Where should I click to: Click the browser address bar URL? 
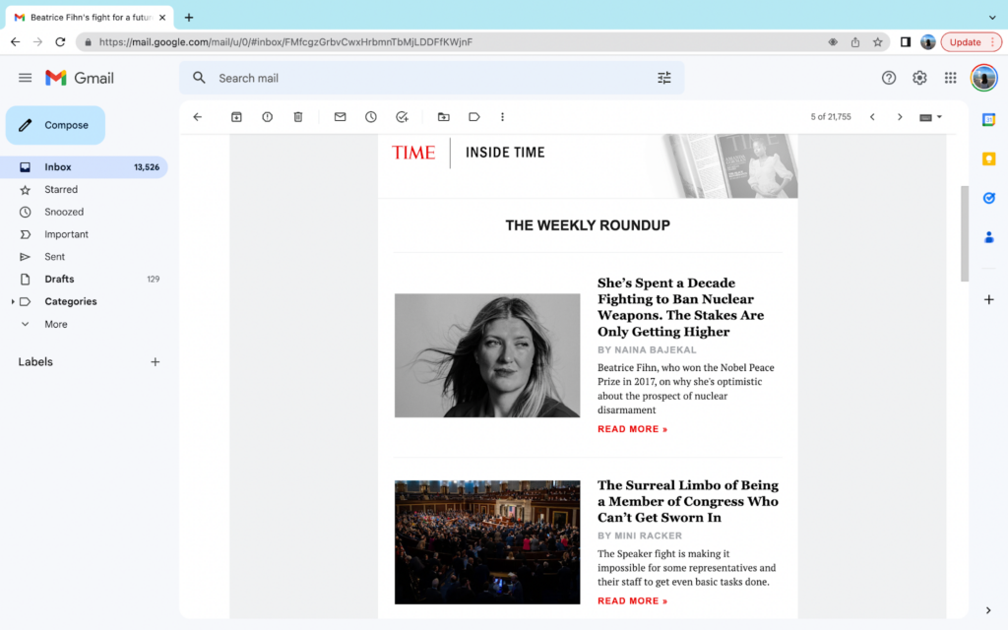click(x=285, y=42)
